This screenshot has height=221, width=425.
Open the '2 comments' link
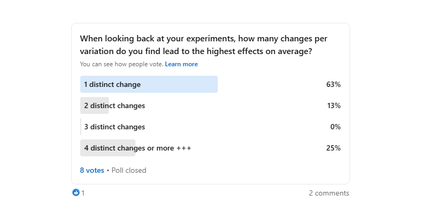[329, 193]
